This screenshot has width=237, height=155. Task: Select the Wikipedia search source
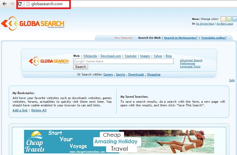(x=90, y=56)
